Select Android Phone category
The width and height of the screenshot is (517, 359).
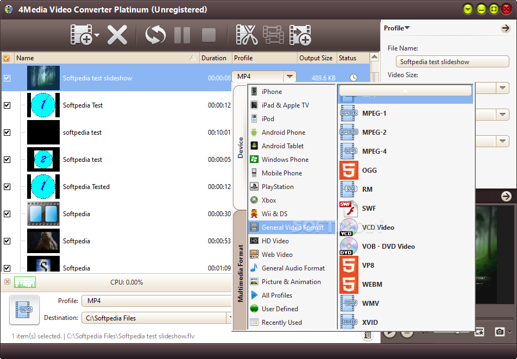pos(292,132)
